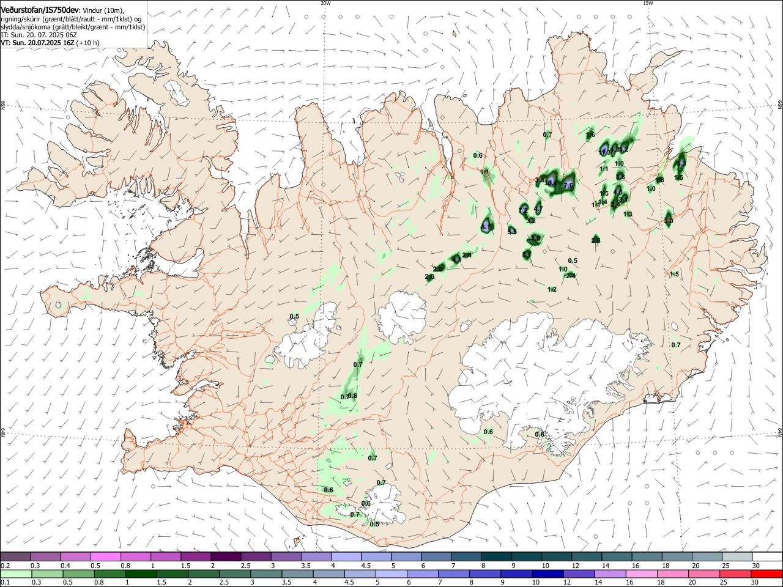The width and height of the screenshot is (783, 587).
Task: Select the 'IT: Sun. 20. 07. 2025 06Z' line
Action: [38, 35]
